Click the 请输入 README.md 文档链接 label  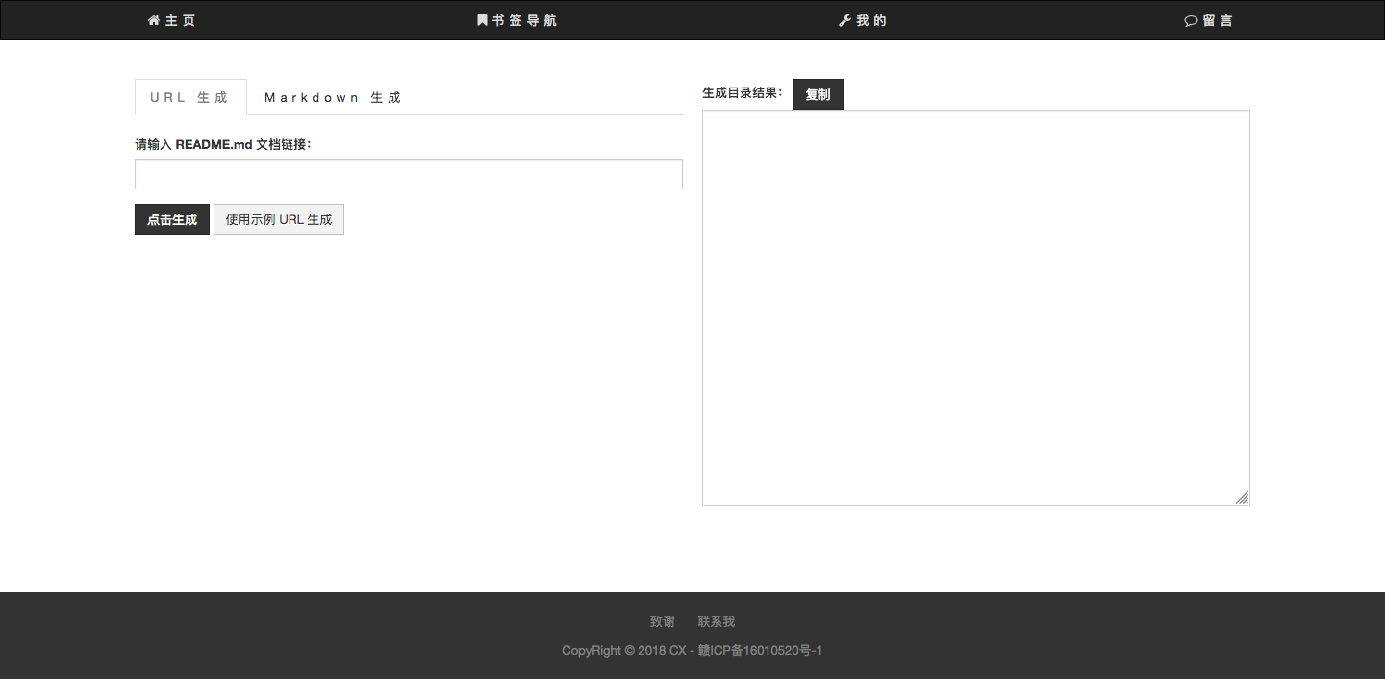coord(223,144)
